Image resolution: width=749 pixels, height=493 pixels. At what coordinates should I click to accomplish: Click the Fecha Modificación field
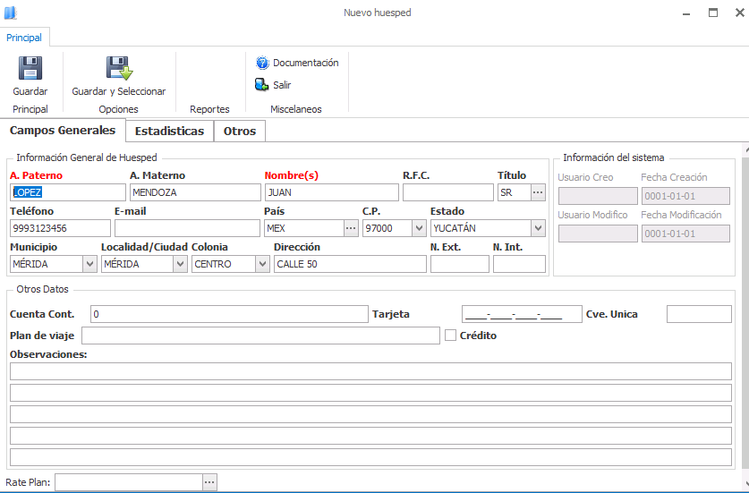[x=685, y=234]
